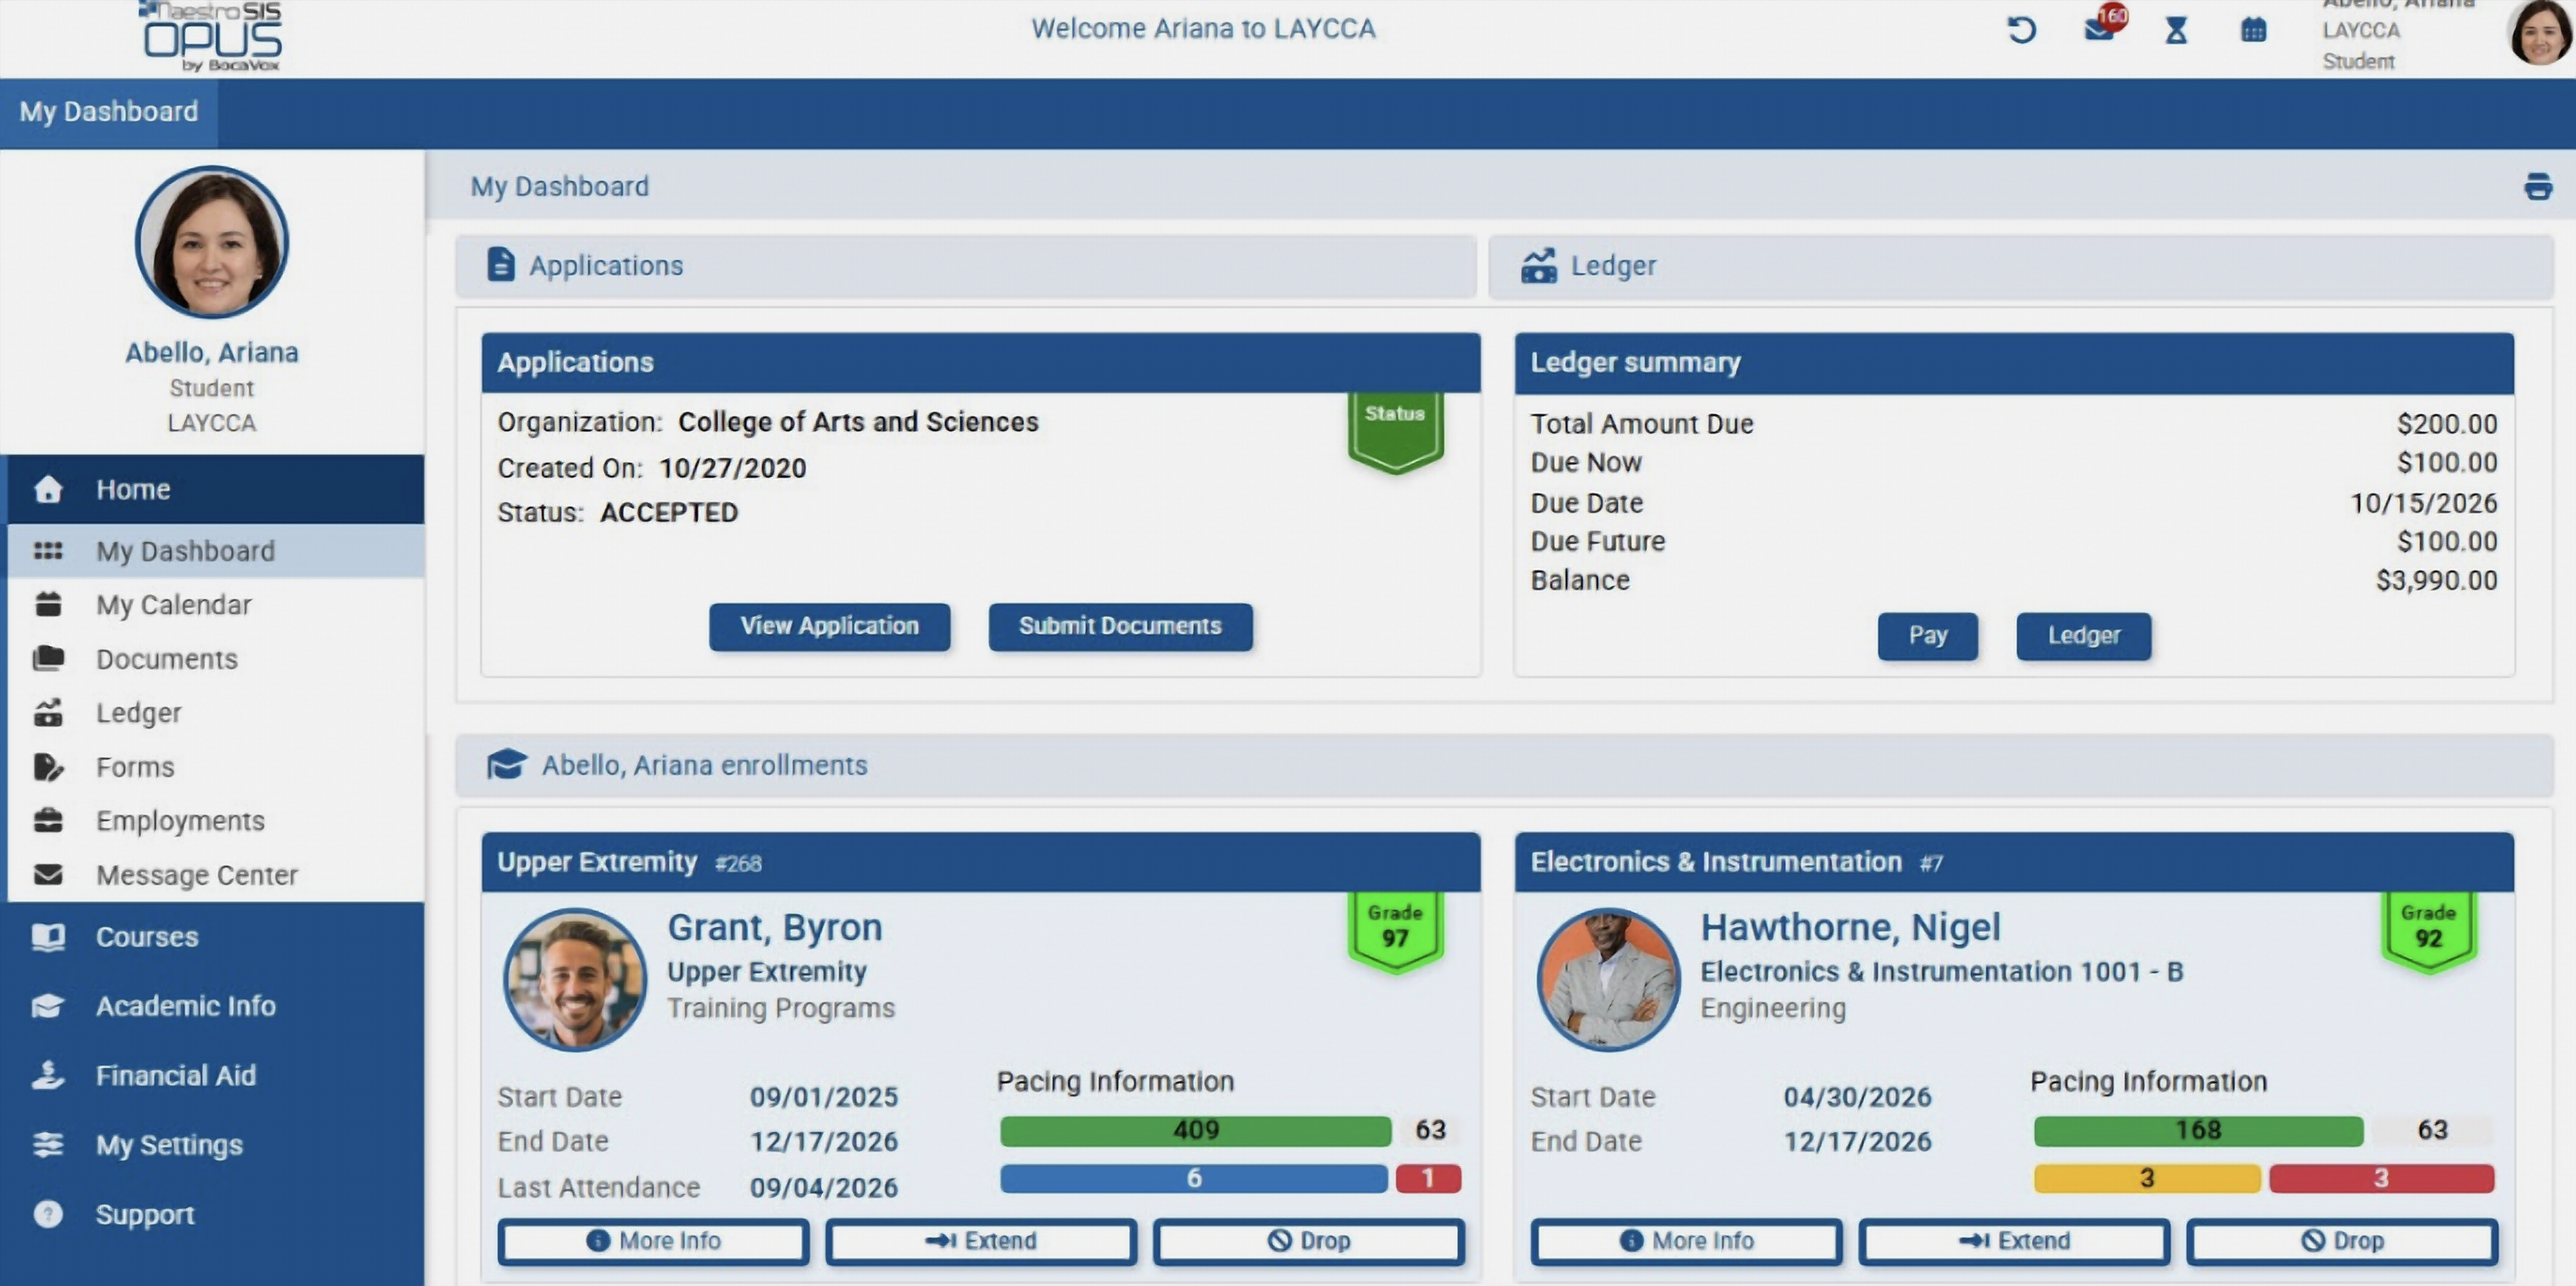The width and height of the screenshot is (2576, 1286).
Task: Click Nigel Hawthorne's instructor photo
Action: 1608,980
